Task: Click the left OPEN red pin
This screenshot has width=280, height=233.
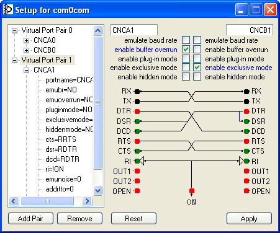Action: coord(137,191)
